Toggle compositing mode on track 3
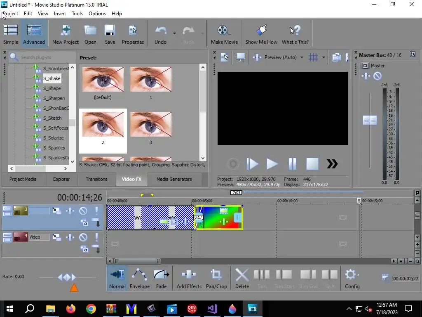 coord(84,223)
